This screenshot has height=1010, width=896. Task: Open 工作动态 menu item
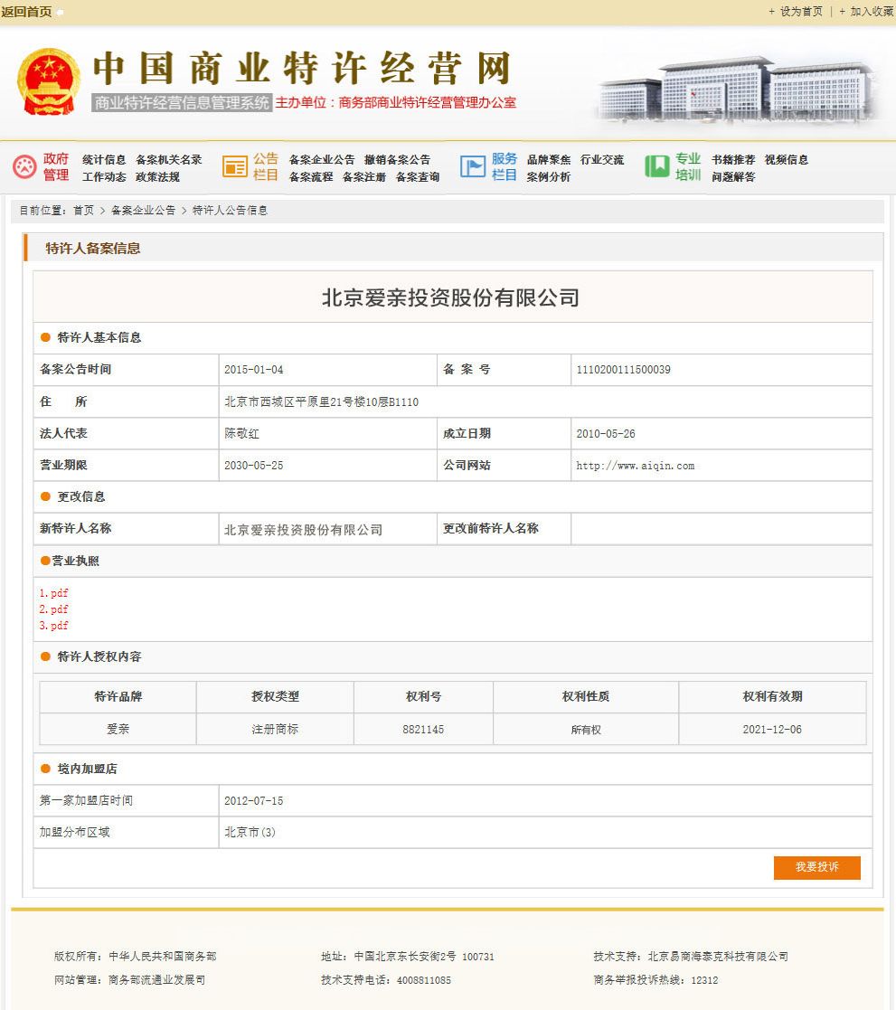pos(104,177)
